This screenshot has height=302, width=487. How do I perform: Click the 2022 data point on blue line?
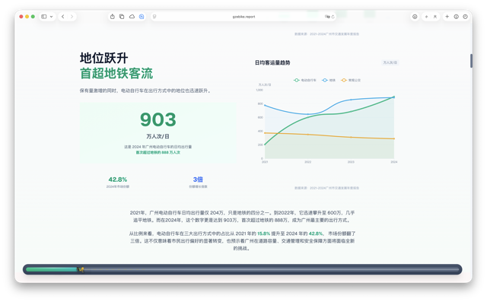307,114
